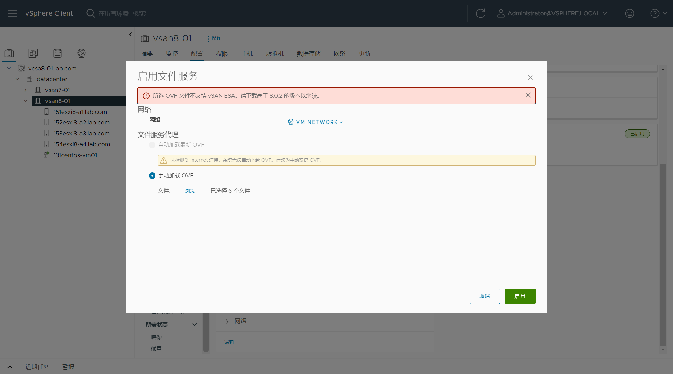The width and height of the screenshot is (673, 374).
Task: Click the 151esxi8-a1 host icon
Action: pos(46,112)
